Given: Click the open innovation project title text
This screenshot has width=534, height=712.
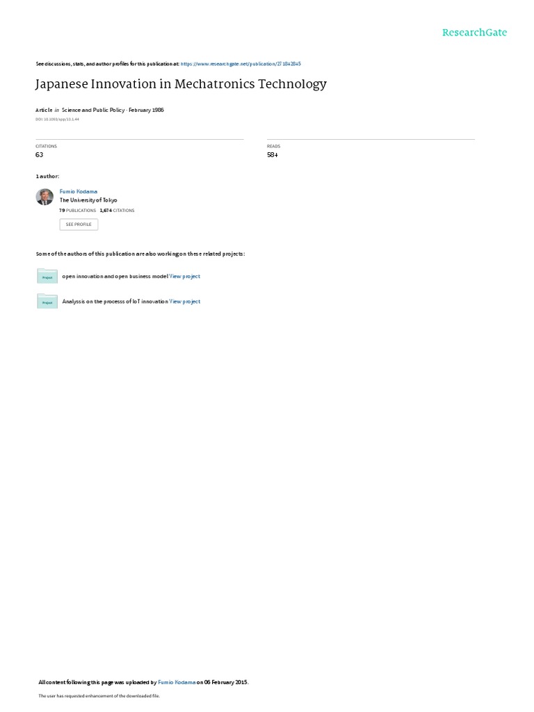Looking at the screenshot, I should (x=115, y=276).
